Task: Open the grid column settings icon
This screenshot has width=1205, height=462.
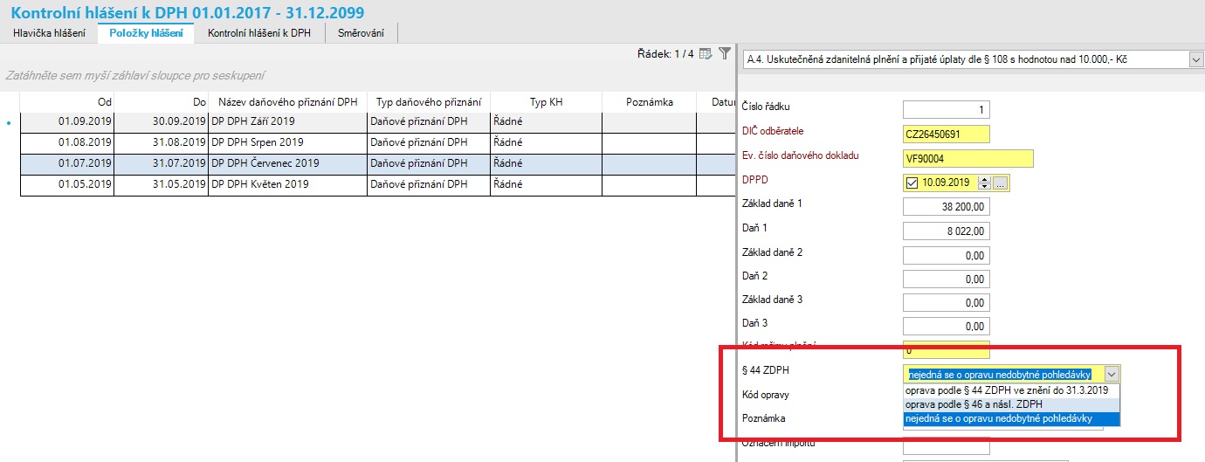Action: click(x=706, y=54)
